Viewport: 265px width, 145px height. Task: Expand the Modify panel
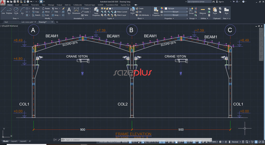pyautogui.click(x=48, y=18)
